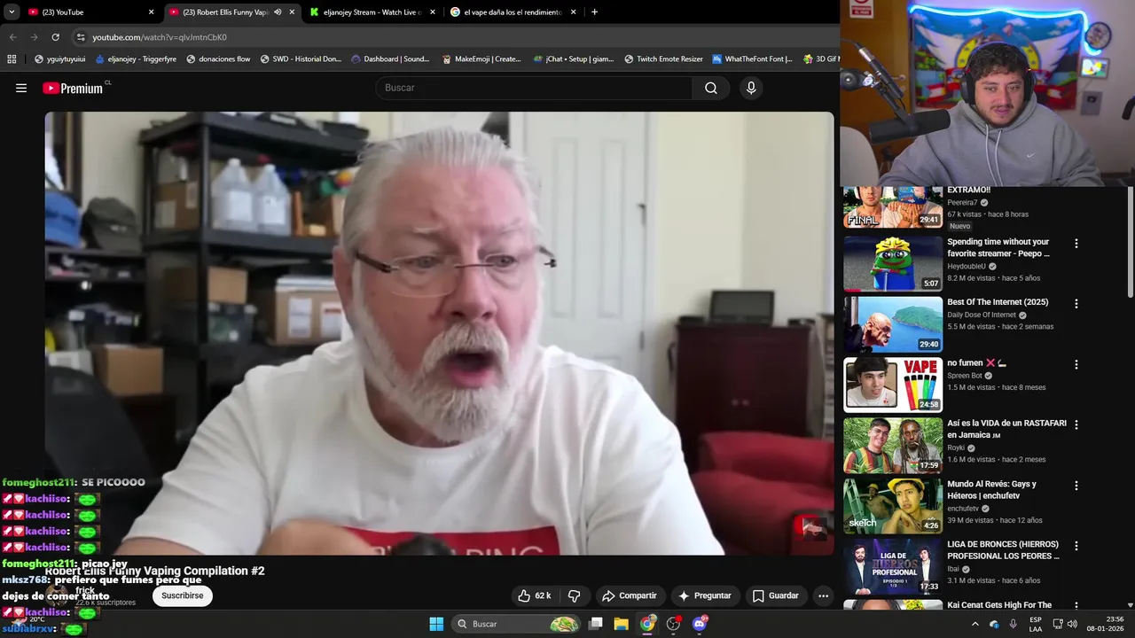Click the recommendations sidebar scrollbar
This screenshot has height=638, width=1135.
click(1130, 241)
